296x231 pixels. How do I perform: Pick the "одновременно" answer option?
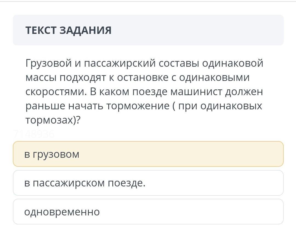(x=148, y=212)
